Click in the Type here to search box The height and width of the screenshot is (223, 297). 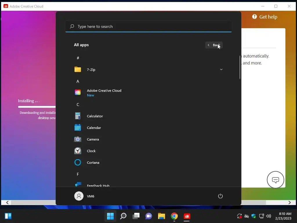point(148,26)
